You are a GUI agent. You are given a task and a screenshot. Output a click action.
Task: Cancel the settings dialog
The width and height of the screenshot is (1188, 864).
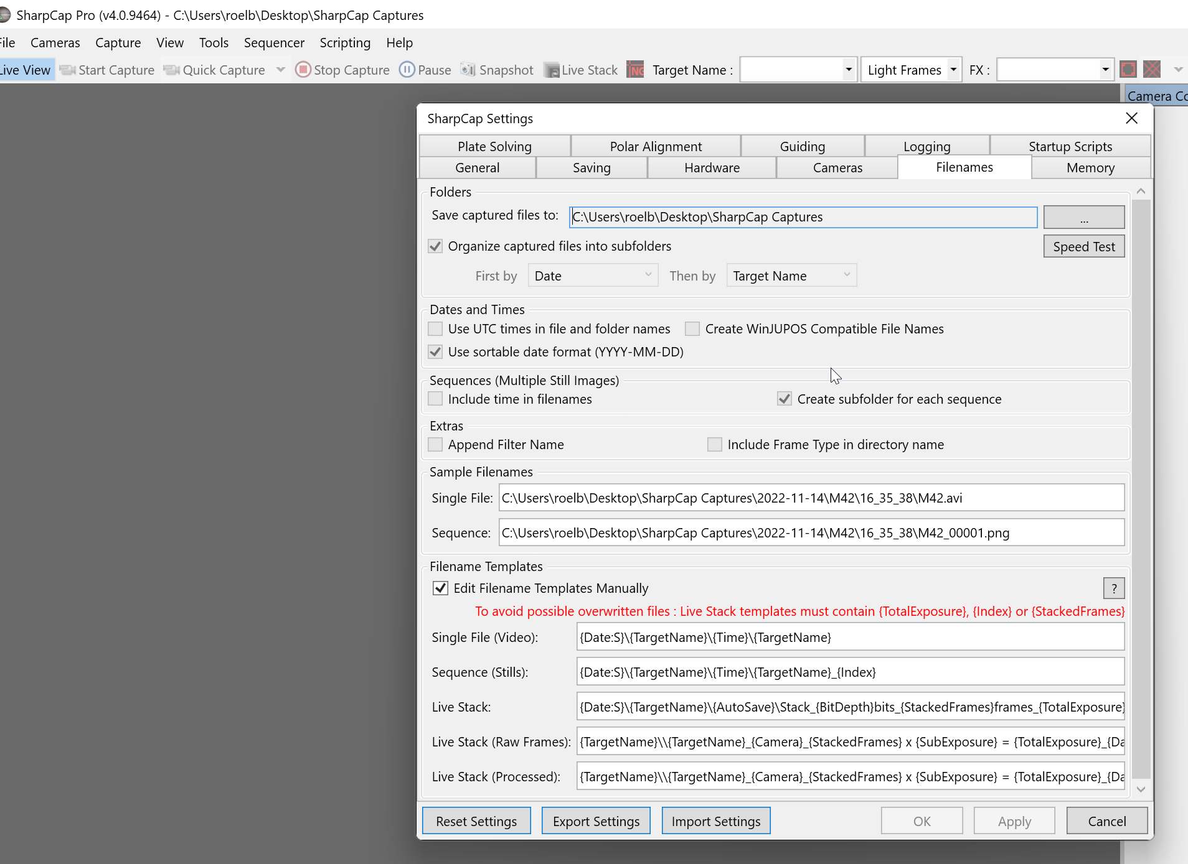1107,821
